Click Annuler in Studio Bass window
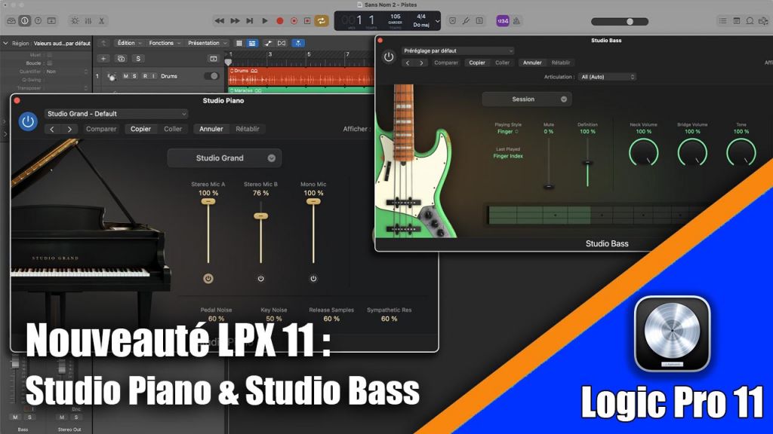Viewport: 773px width, 434px height. click(x=532, y=63)
